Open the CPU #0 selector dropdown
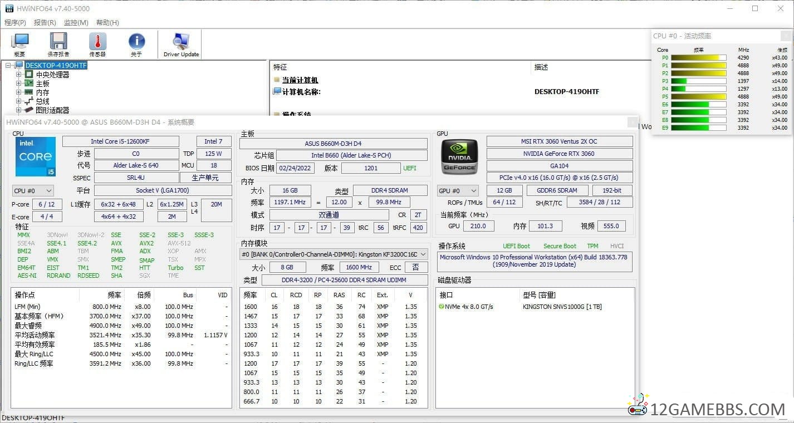Image resolution: width=794 pixels, height=423 pixels. pyautogui.click(x=33, y=190)
